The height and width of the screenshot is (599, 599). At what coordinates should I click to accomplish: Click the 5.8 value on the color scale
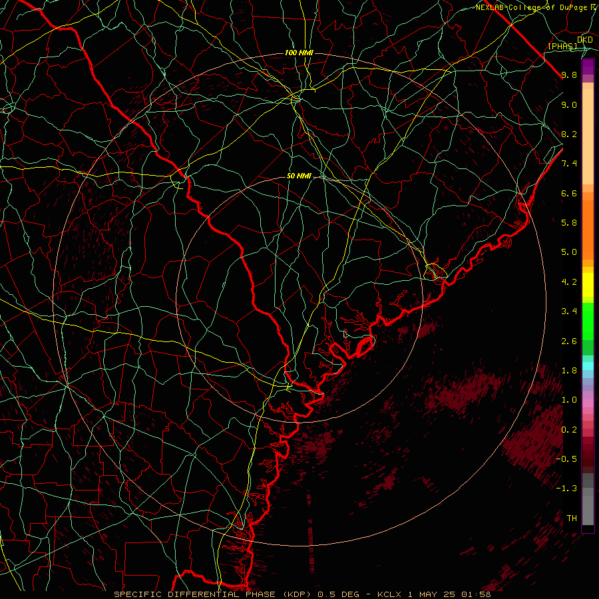(x=569, y=223)
